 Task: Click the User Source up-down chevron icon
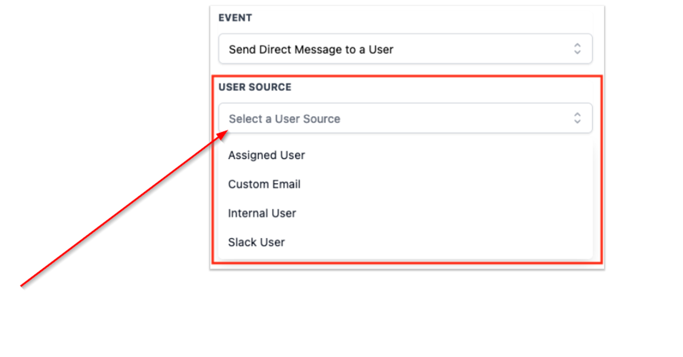point(577,118)
